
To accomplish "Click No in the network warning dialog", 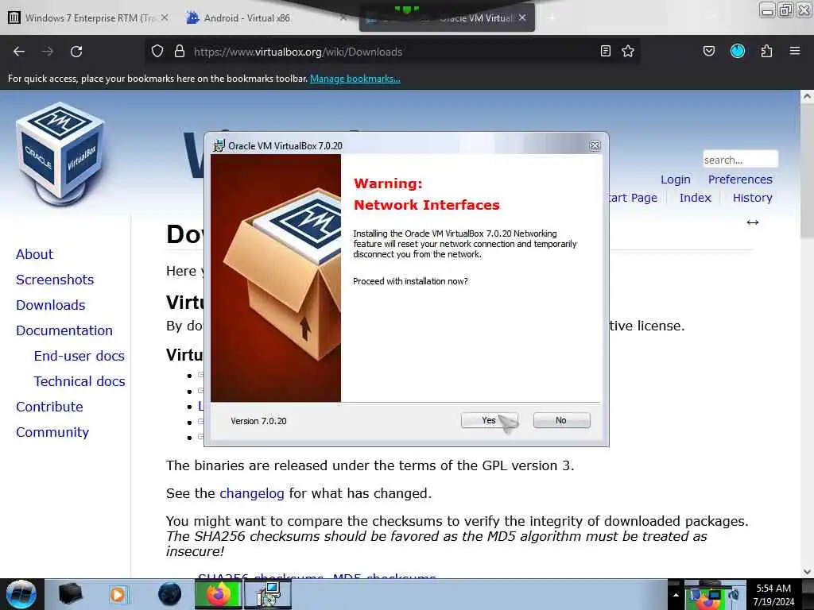I will coord(561,420).
